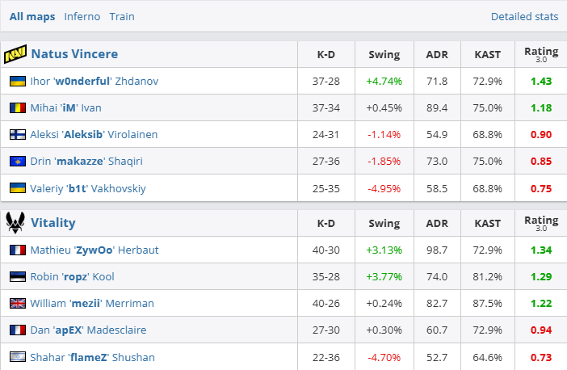This screenshot has height=370, width=567.
Task: Click the Ukraine flag beside w0nderful
Action: (x=17, y=82)
